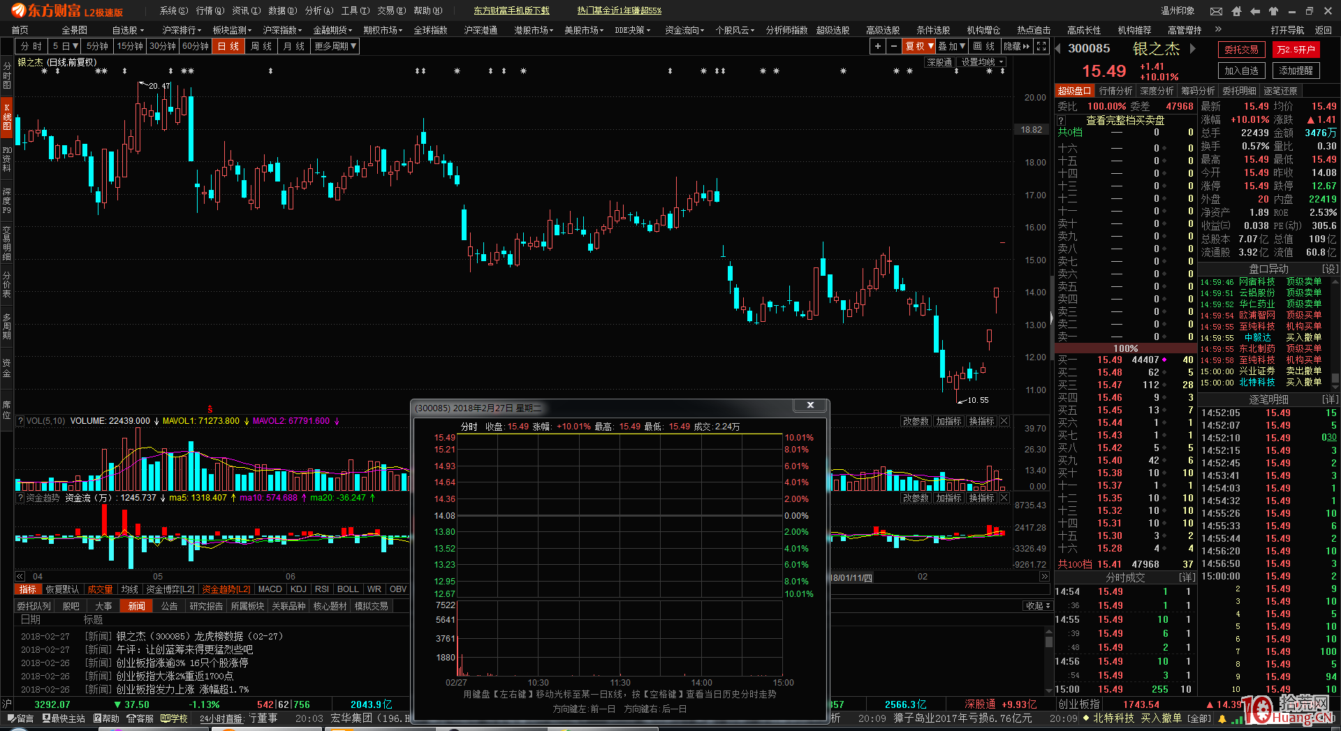Open 学校 school in status bar
The width and height of the screenshot is (1341, 731).
[174, 718]
